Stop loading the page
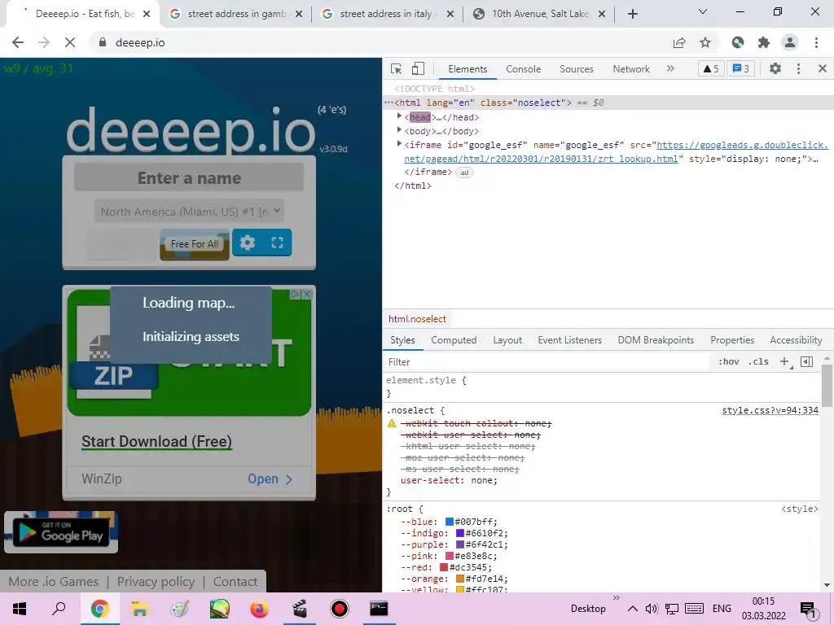 click(x=70, y=42)
